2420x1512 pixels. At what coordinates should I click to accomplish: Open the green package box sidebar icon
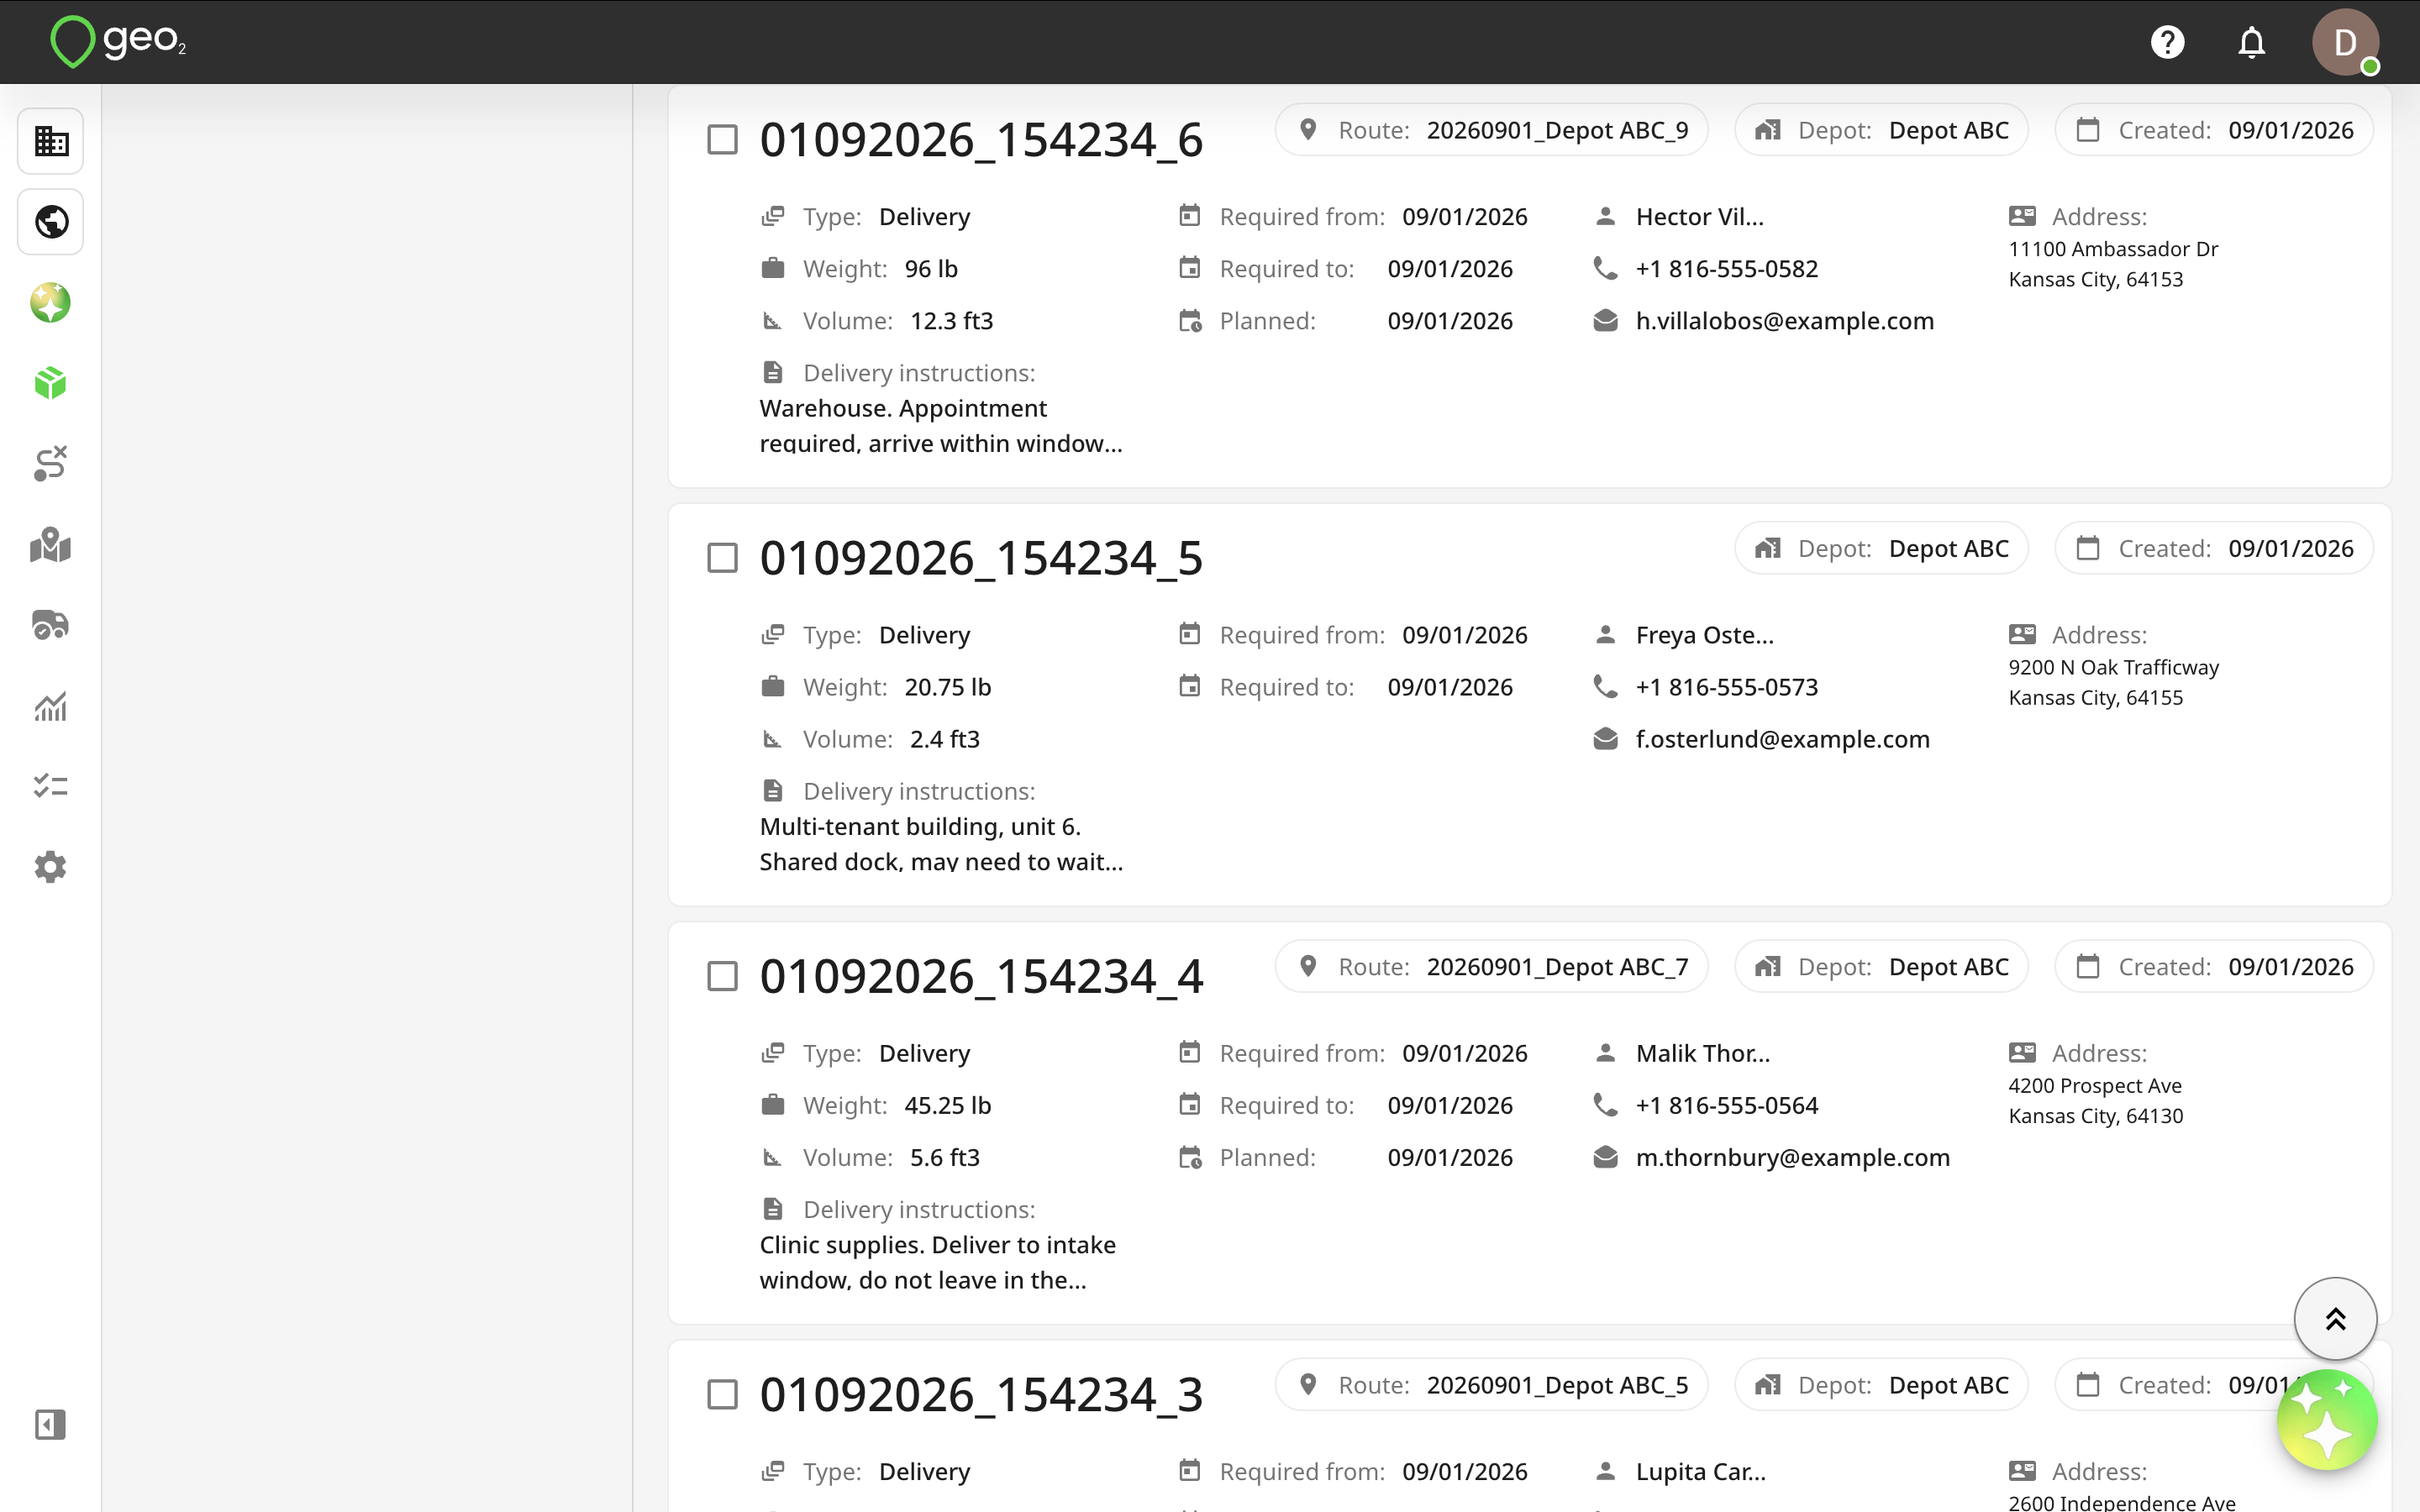coord(51,383)
